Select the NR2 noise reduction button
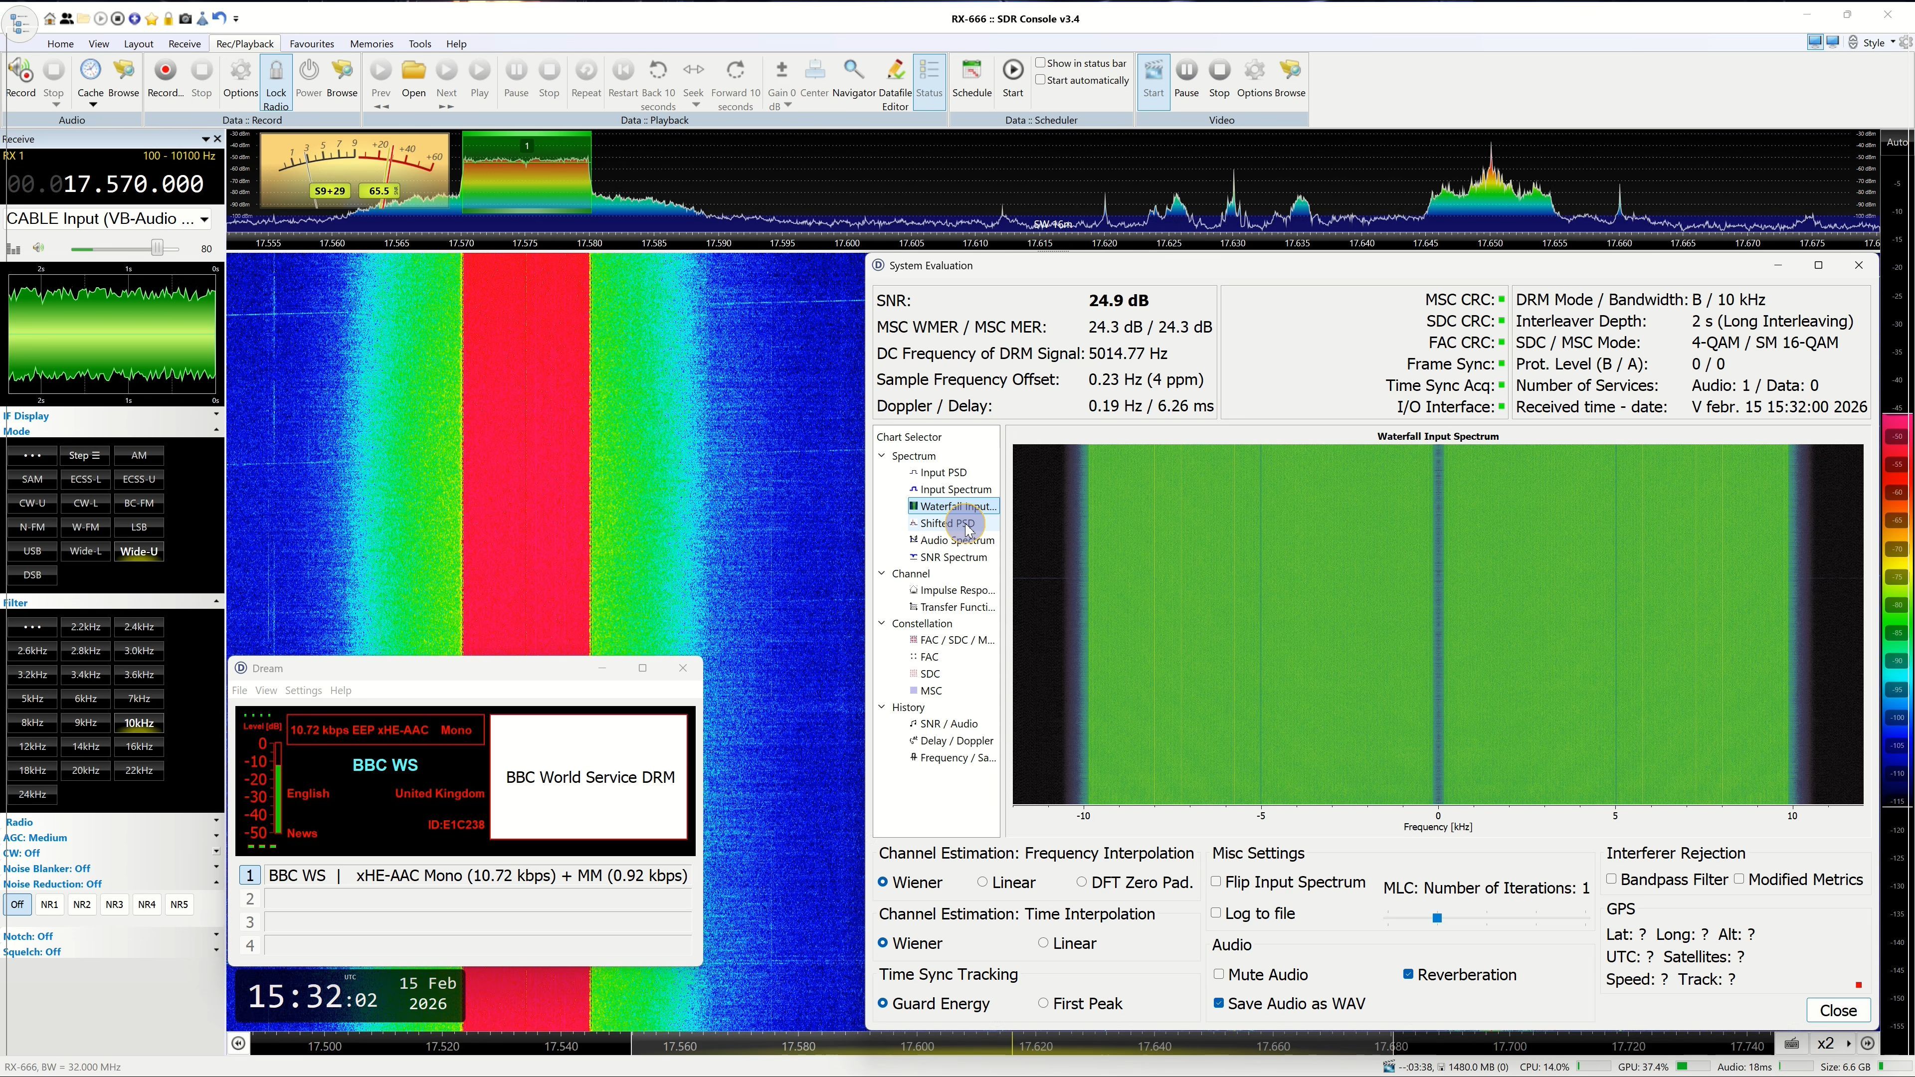Image resolution: width=1915 pixels, height=1077 pixels. click(x=82, y=904)
